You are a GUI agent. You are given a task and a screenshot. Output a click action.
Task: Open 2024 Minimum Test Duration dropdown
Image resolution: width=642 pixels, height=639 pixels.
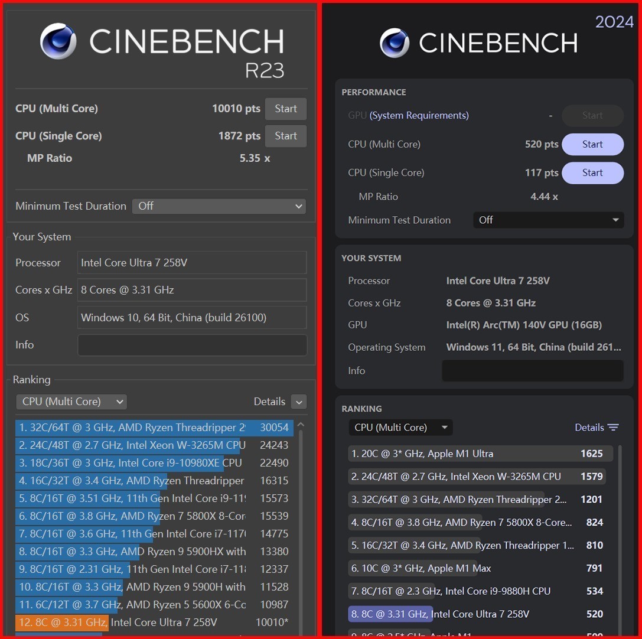548,220
